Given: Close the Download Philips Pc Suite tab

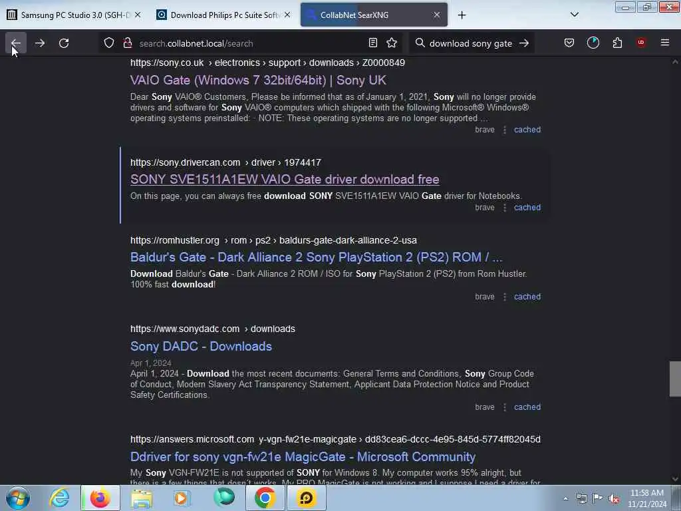Looking at the screenshot, I should coord(287,15).
